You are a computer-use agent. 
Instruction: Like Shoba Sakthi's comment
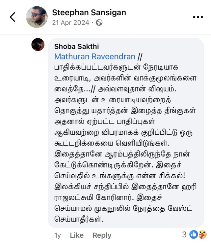[x=77, y=235]
